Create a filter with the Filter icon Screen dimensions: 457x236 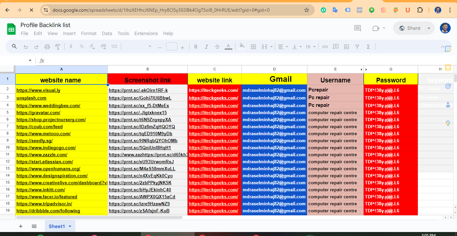[357, 46]
